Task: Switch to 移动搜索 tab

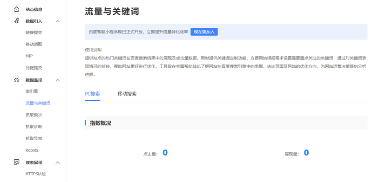Action: click(x=127, y=94)
